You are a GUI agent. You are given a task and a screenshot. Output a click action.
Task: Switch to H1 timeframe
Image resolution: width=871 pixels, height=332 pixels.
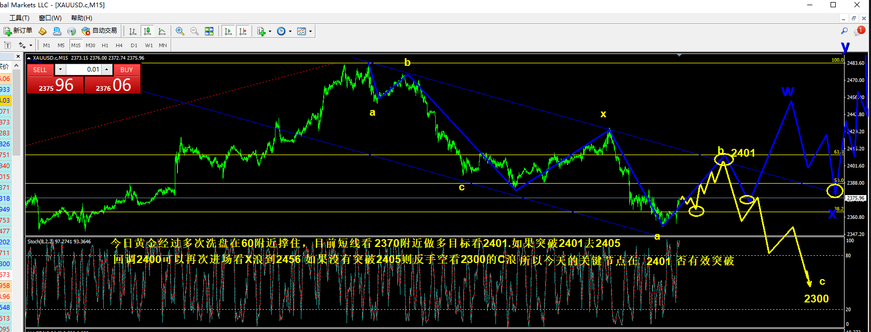coord(105,45)
